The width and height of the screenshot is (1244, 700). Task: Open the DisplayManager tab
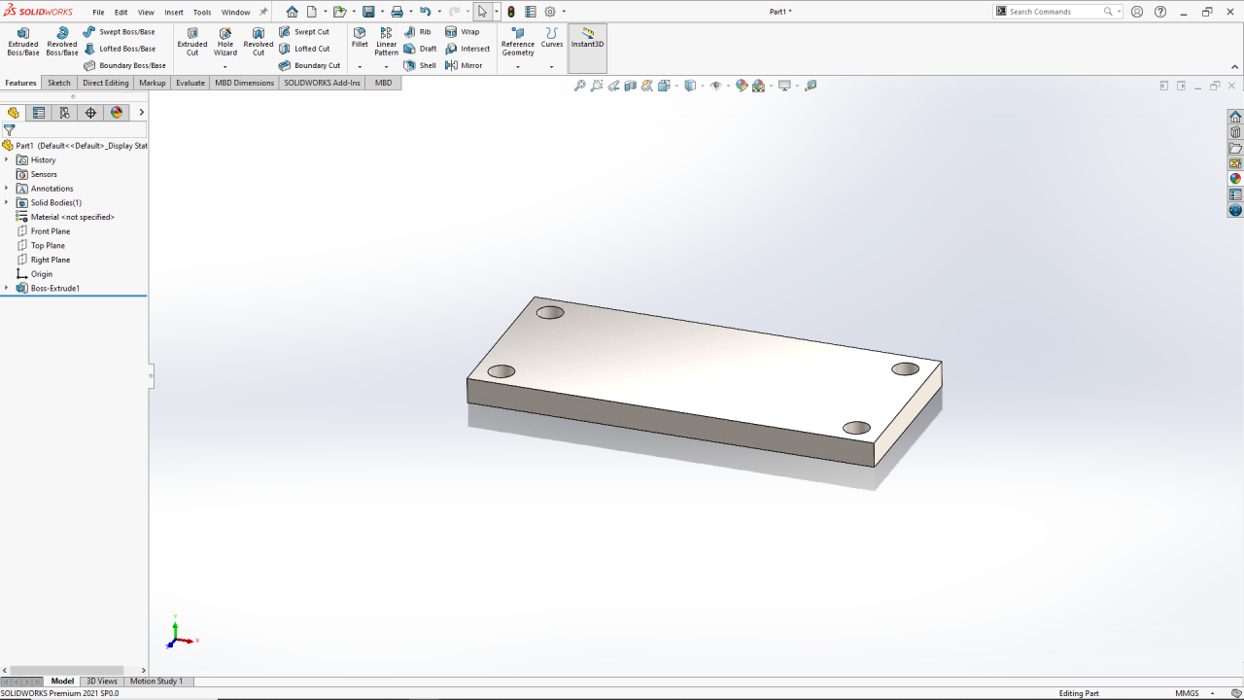(117, 113)
